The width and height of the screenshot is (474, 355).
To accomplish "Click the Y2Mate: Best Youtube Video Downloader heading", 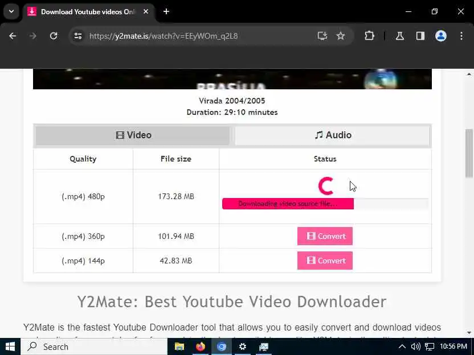I will pyautogui.click(x=232, y=302).
